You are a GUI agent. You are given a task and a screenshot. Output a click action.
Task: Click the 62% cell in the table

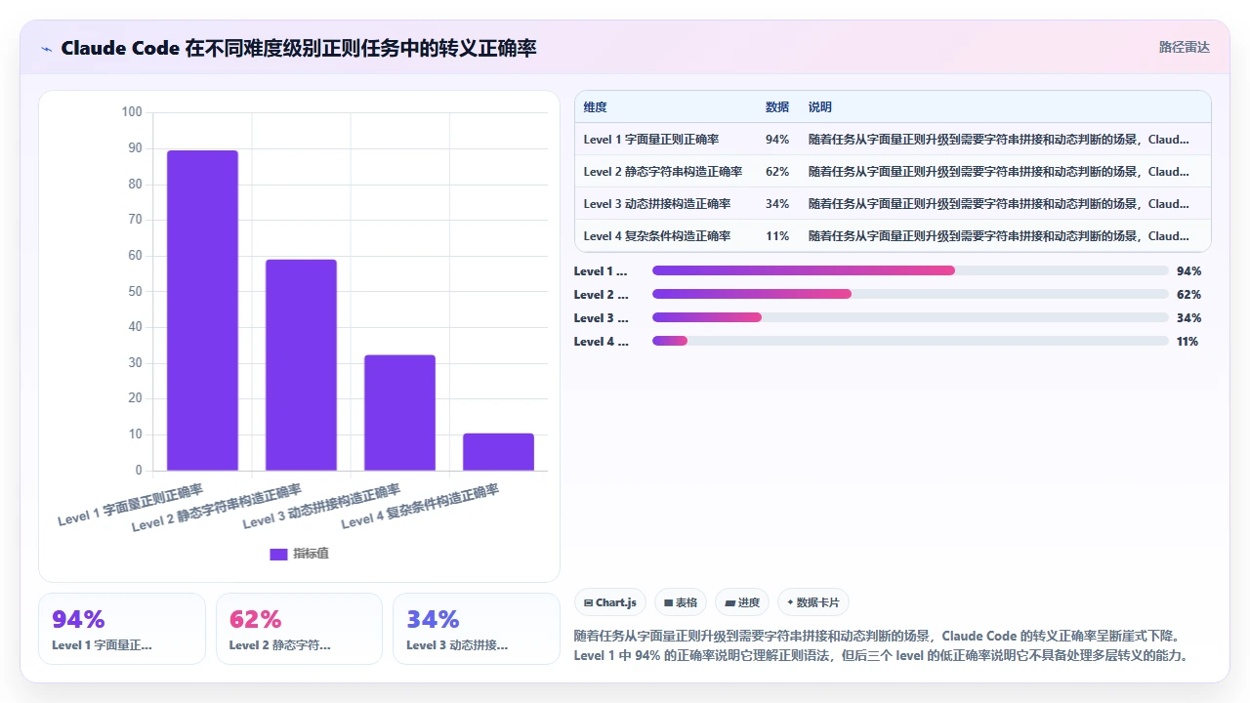(x=777, y=172)
